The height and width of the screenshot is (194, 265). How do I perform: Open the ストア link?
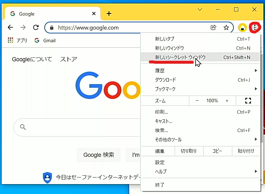click(69, 59)
